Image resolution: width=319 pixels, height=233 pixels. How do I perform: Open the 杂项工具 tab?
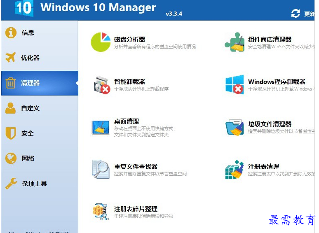tap(40, 184)
